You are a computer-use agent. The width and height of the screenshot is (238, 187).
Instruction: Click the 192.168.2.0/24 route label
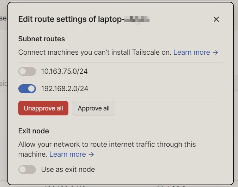click(x=65, y=89)
